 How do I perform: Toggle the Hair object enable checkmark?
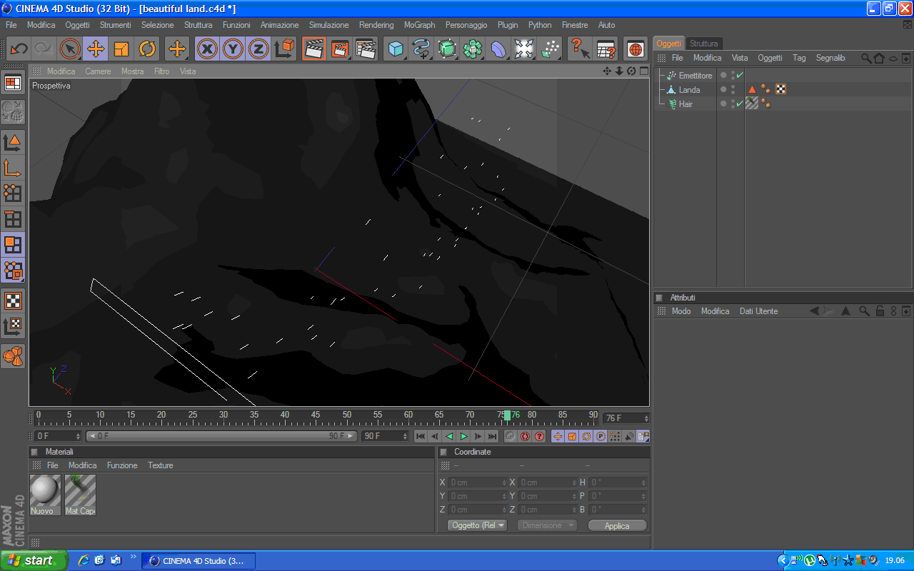coord(740,103)
